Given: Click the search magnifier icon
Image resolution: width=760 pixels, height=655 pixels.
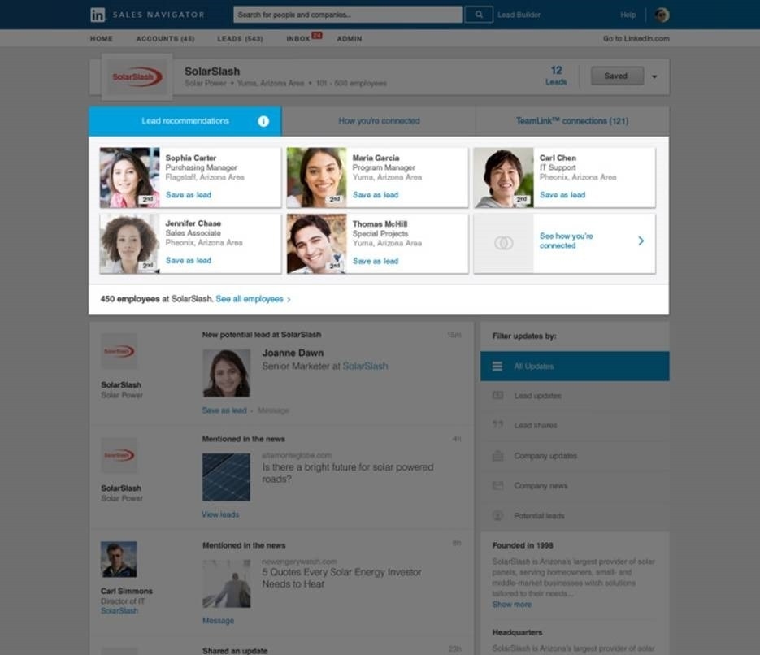Looking at the screenshot, I should (x=479, y=14).
